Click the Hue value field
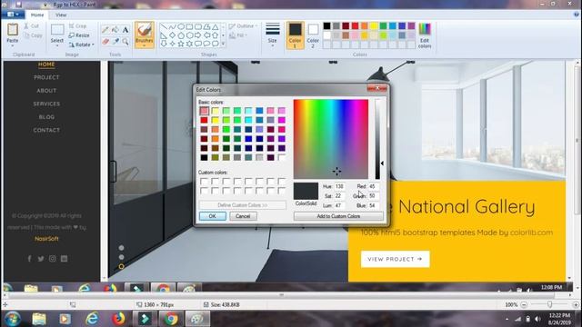Viewport: 582px width, 327px height. 339,186
